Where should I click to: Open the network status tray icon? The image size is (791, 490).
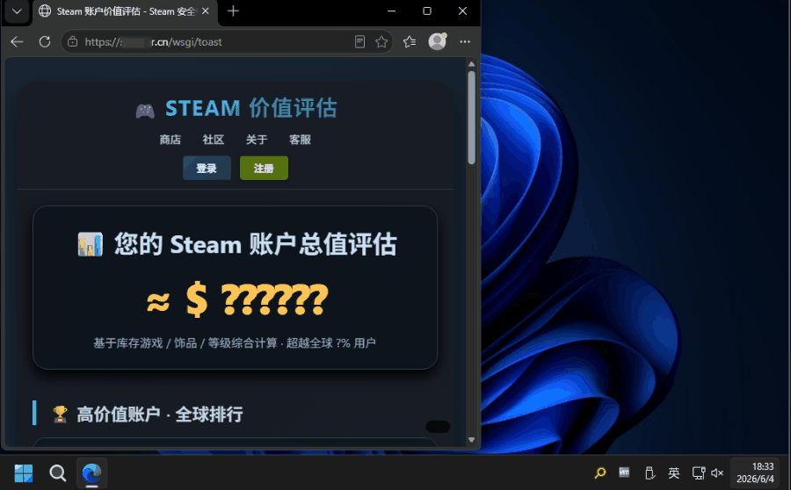point(699,472)
